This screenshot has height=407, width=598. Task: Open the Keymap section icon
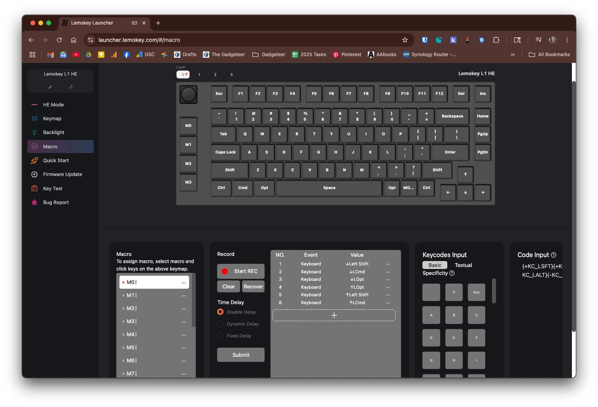tap(34, 119)
